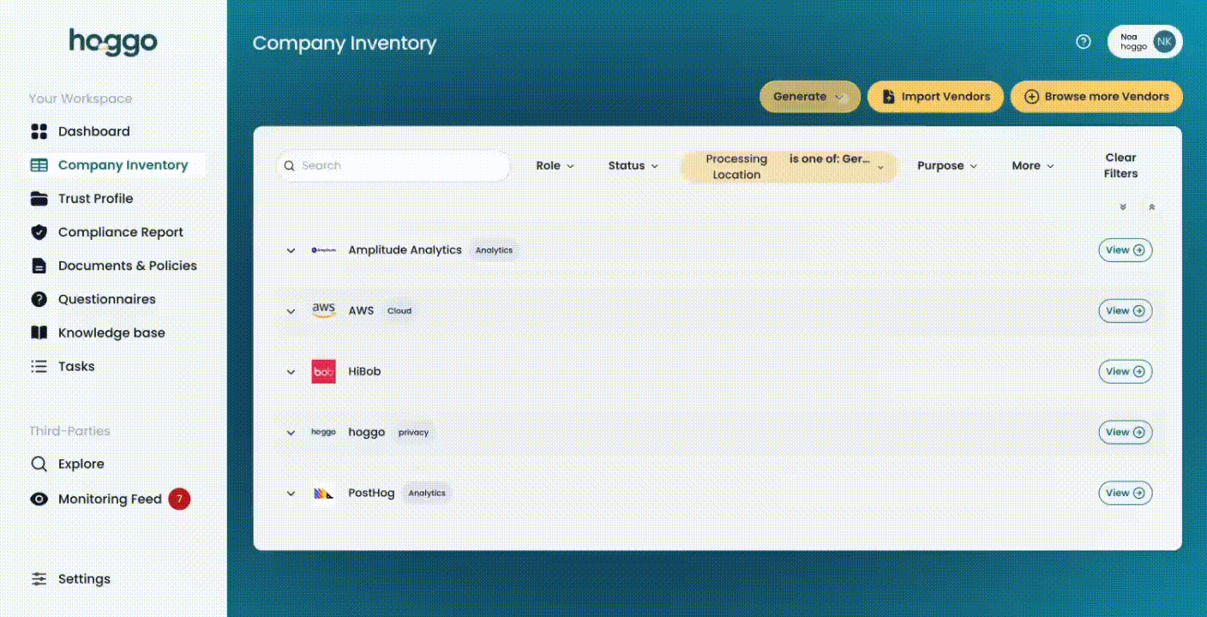View the PostHog vendor
This screenshot has height=617, width=1207.
tap(1126, 493)
